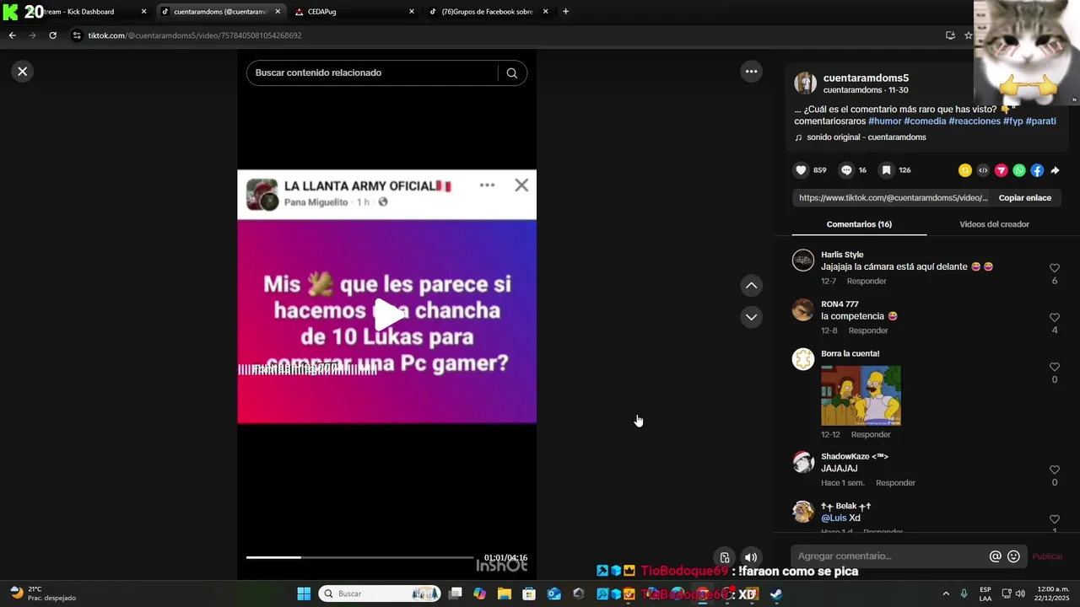Click 'Copiar enlace' button
Viewport: 1080px width, 607px height.
pyautogui.click(x=1024, y=198)
